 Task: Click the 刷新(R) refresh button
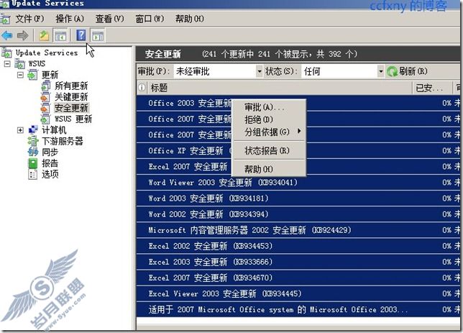pos(407,71)
